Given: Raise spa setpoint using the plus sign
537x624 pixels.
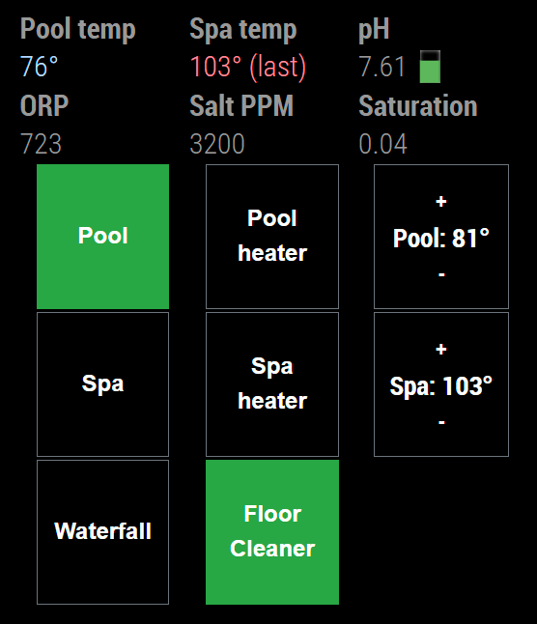Looking at the screenshot, I should (440, 350).
